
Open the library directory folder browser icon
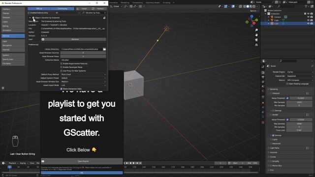point(104,49)
